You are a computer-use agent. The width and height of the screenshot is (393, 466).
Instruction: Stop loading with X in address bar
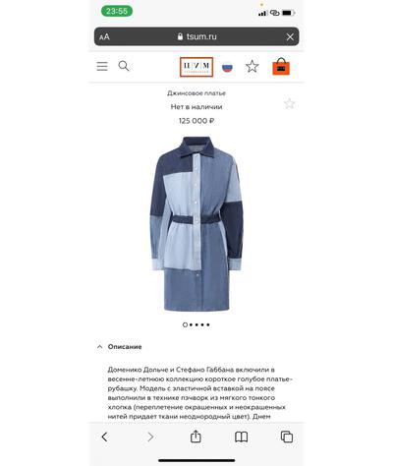pyautogui.click(x=290, y=37)
